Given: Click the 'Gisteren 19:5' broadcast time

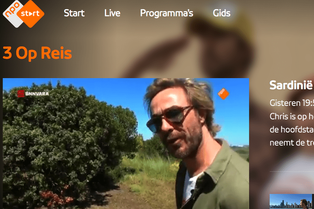Looking at the screenshot, I should 291,103.
